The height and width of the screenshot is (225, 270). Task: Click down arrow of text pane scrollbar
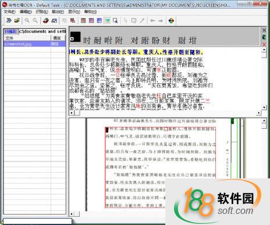[x=264, y=107]
